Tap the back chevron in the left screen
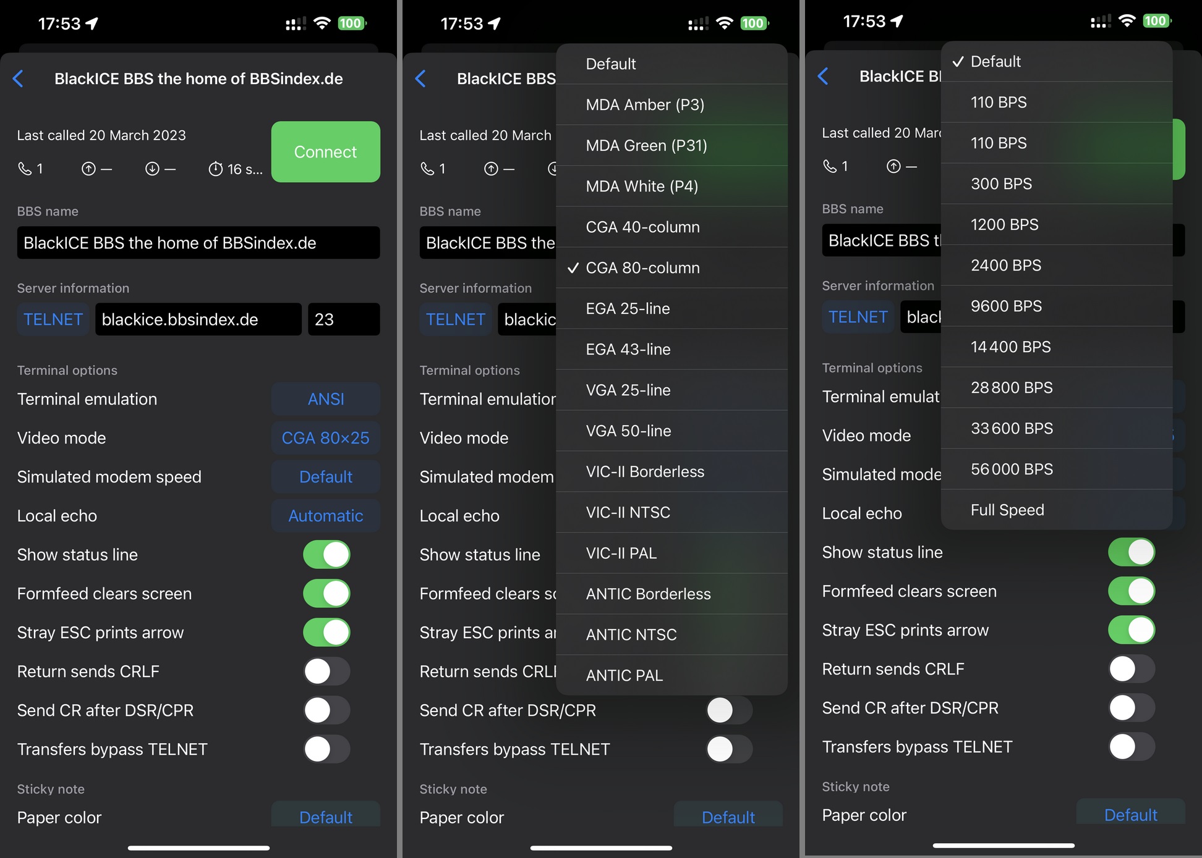 click(x=19, y=78)
